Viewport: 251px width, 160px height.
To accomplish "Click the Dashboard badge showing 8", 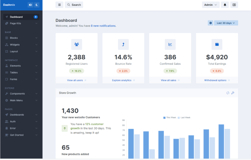I will coord(36,17).
